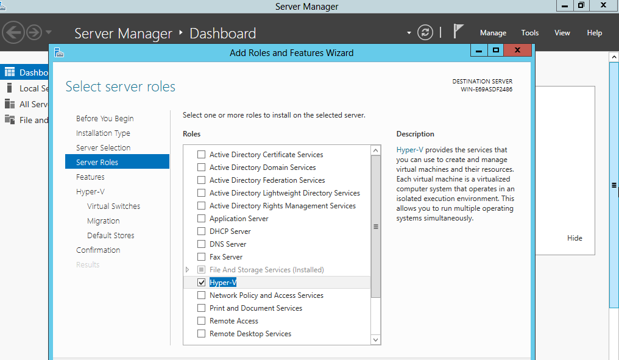This screenshot has height=360, width=619.
Task: Check Active Directory Federation Services
Action: pyautogui.click(x=201, y=180)
